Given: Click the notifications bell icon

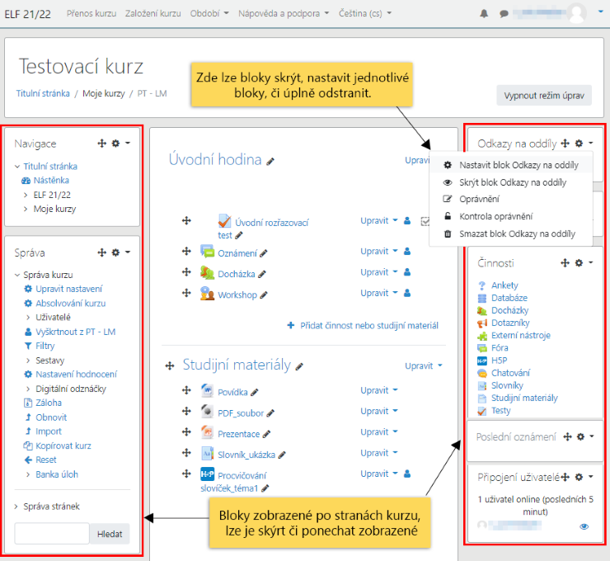Looking at the screenshot, I should click(484, 14).
